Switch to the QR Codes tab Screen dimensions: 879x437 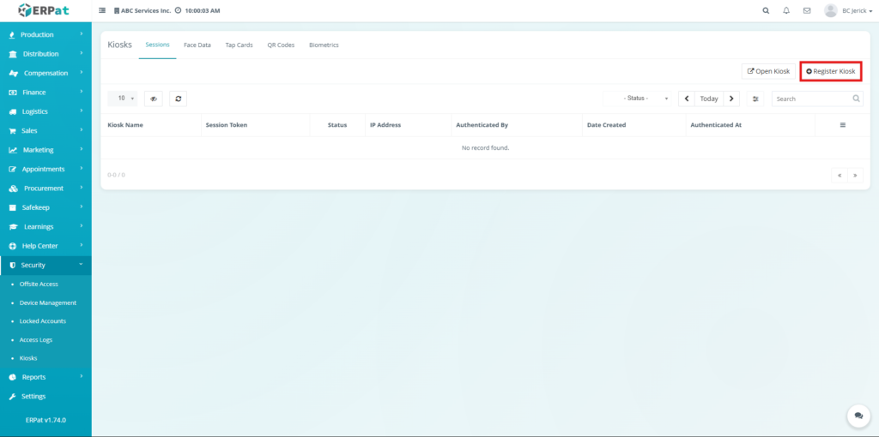tap(281, 45)
